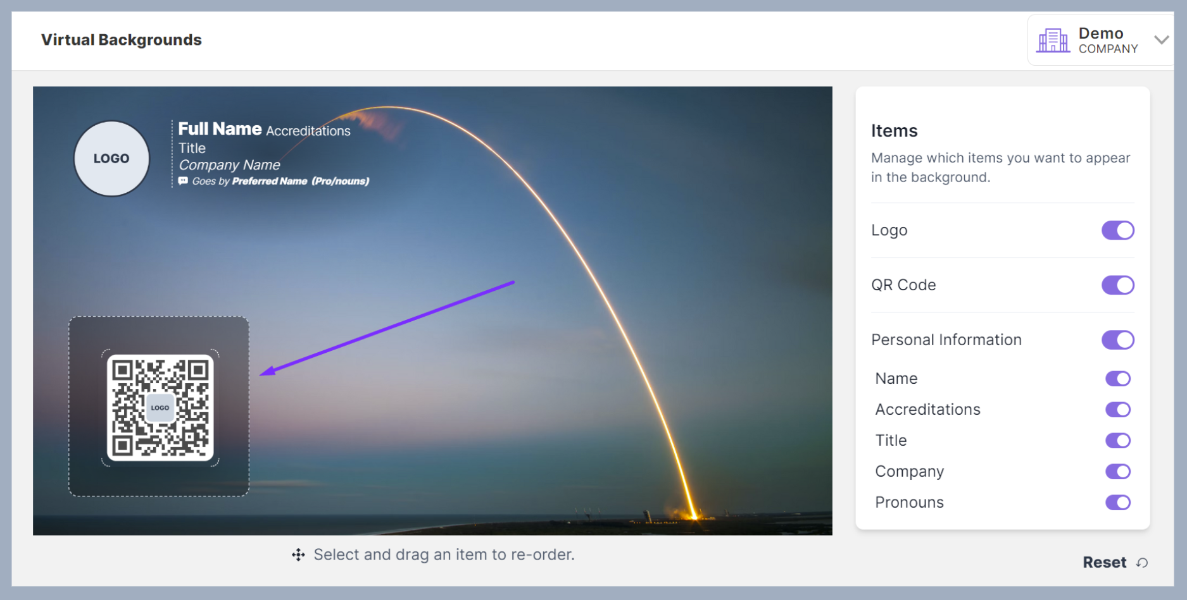Open the Demo Company dropdown chevron
Image resolution: width=1187 pixels, height=600 pixels.
tap(1161, 40)
